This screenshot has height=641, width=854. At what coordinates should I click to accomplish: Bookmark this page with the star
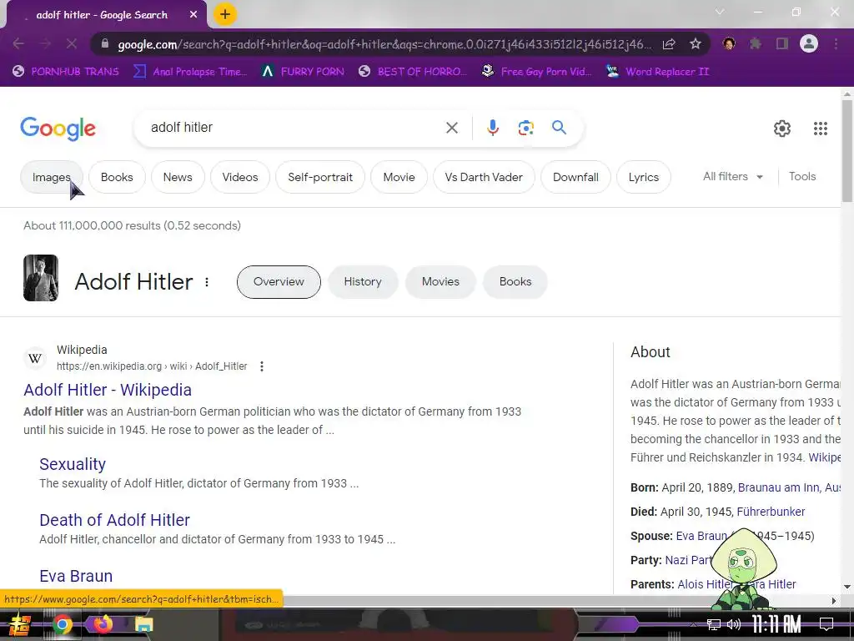[x=696, y=43]
